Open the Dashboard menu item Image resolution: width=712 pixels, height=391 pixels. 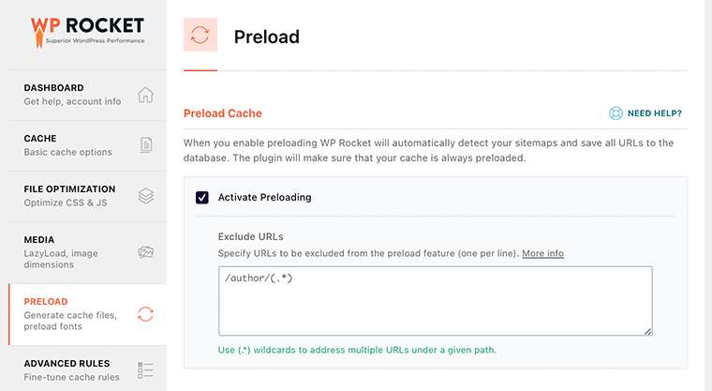tap(88, 95)
